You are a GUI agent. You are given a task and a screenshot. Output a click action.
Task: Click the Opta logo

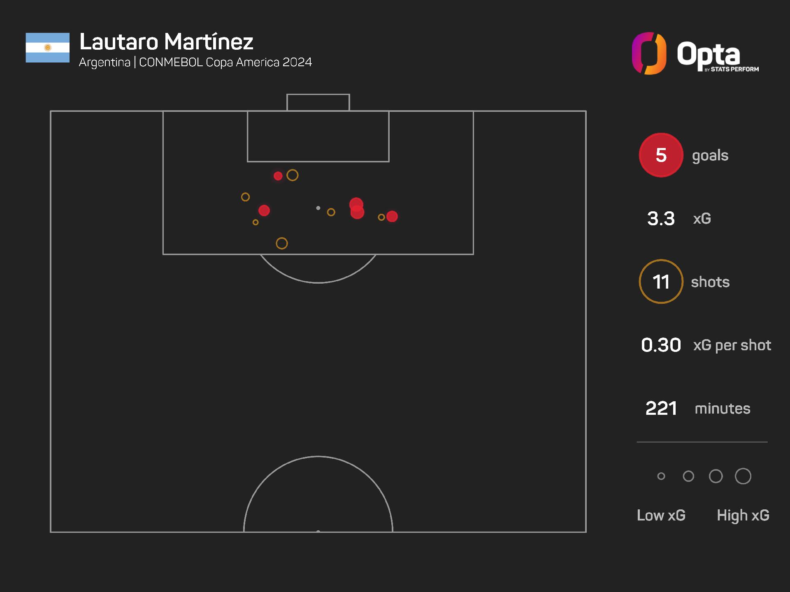pos(695,53)
